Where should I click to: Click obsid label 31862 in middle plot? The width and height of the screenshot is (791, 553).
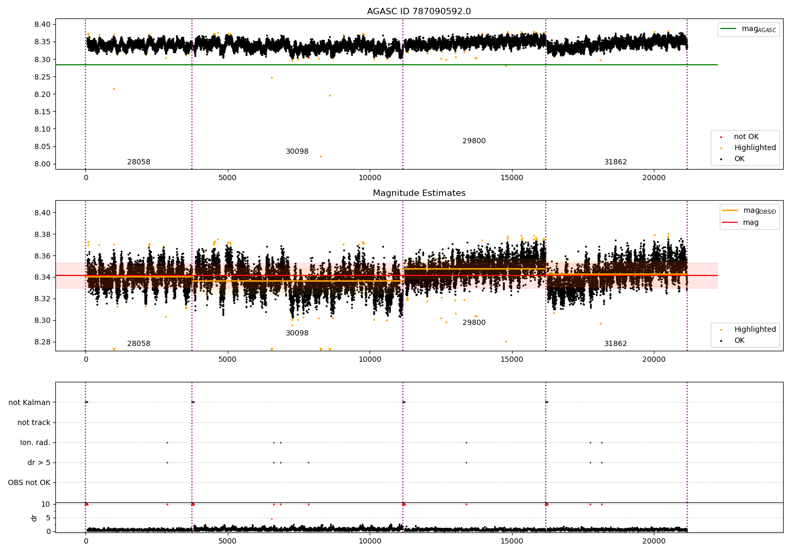point(615,344)
